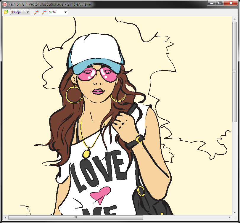The width and height of the screenshot is (240, 223).
Task: Click the zoom in magnifier icon
Action: 36,12
